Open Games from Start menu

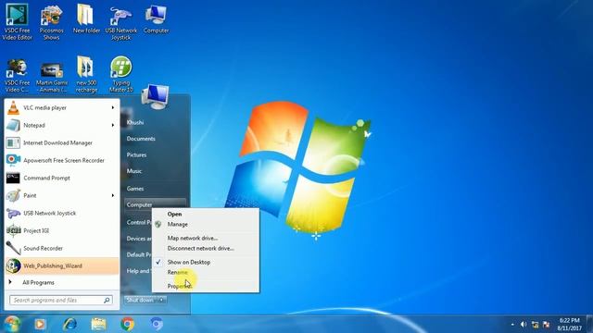(x=135, y=189)
